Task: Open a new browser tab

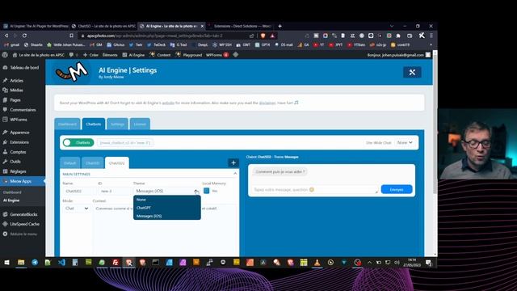Action: [280, 26]
